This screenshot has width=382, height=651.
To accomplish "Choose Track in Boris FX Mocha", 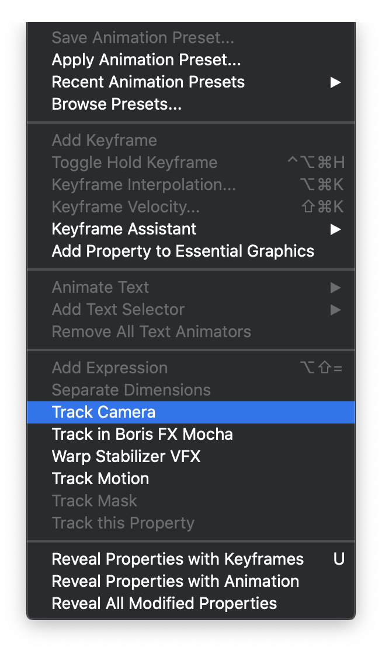I will pyautogui.click(x=142, y=434).
